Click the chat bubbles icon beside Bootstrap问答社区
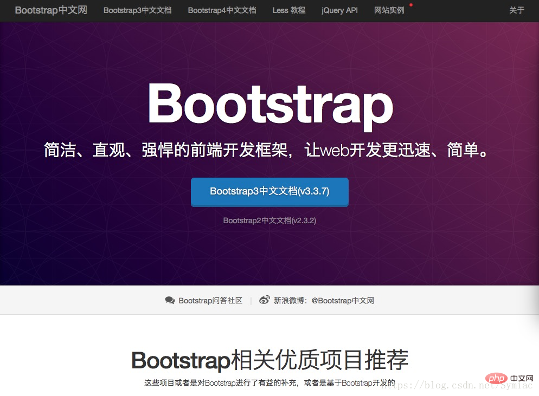Viewport: 539px width, 396px height. coord(170,300)
